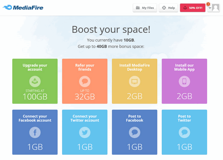Screen dimensions: 223x160
Task: Open the account dropdown arrow
Action: (210, 8)
